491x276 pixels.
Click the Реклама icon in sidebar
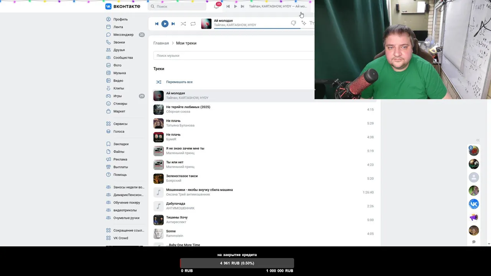pos(109,159)
